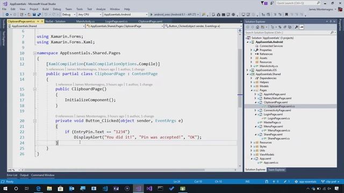Select ClipboardPage.xaml.cs in Solution Explorer
The image size is (344, 193).
[281, 106]
